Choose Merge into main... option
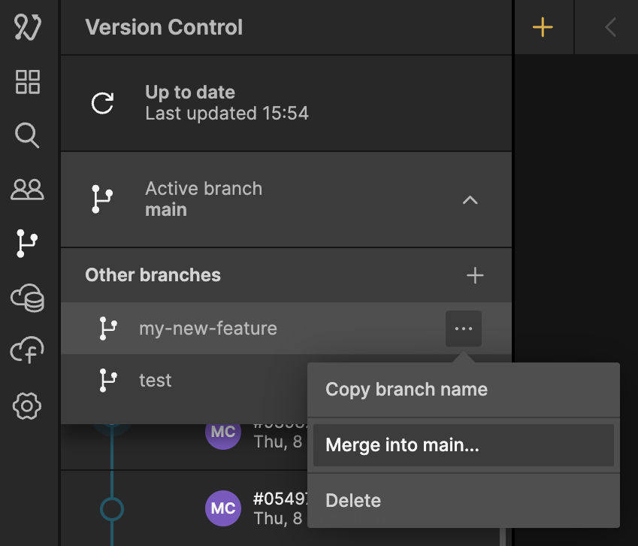 coord(402,445)
